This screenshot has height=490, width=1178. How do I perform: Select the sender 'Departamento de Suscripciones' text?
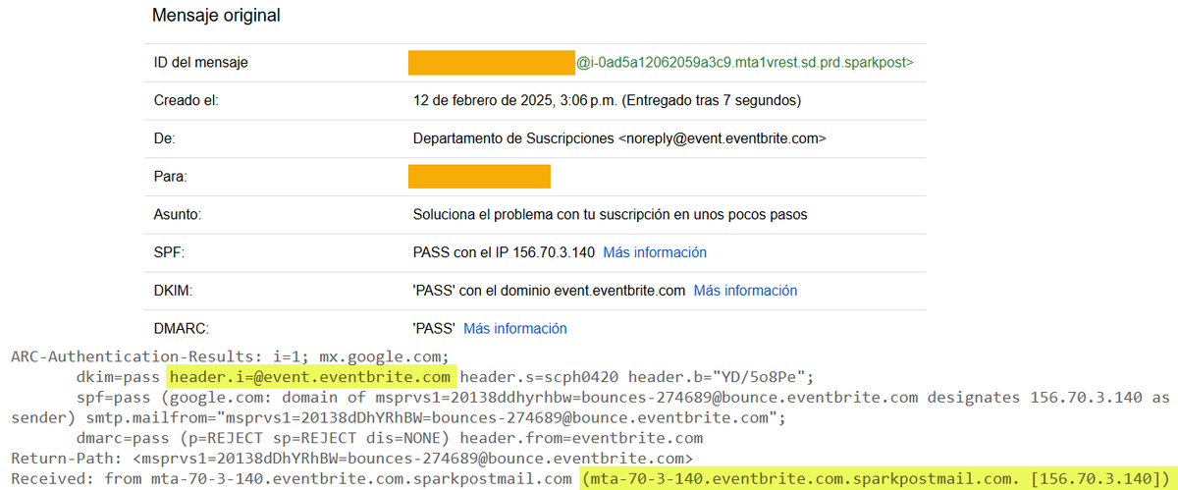(513, 138)
